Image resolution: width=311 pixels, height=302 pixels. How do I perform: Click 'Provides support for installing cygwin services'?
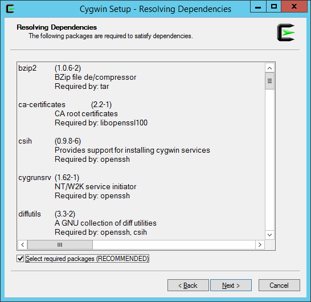click(x=132, y=150)
